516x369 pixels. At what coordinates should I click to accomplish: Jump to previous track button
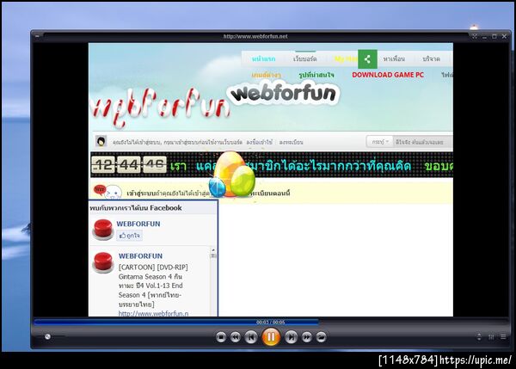[x=251, y=337]
